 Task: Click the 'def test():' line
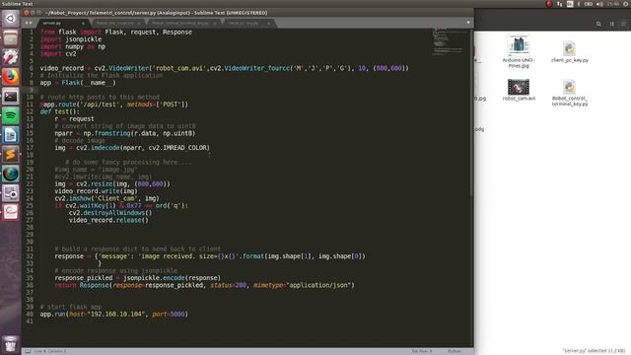(60, 111)
